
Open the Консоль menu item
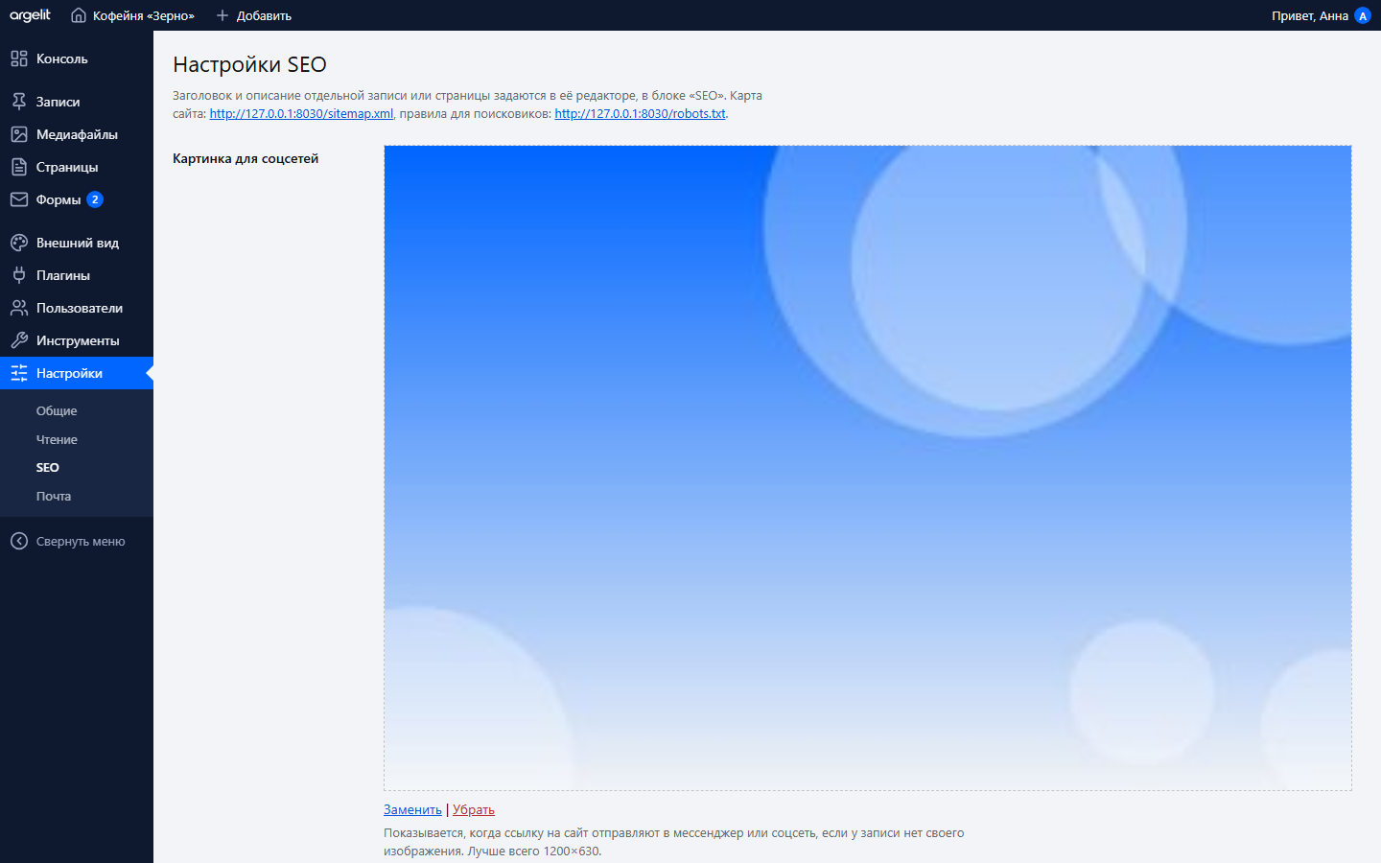pos(77,58)
